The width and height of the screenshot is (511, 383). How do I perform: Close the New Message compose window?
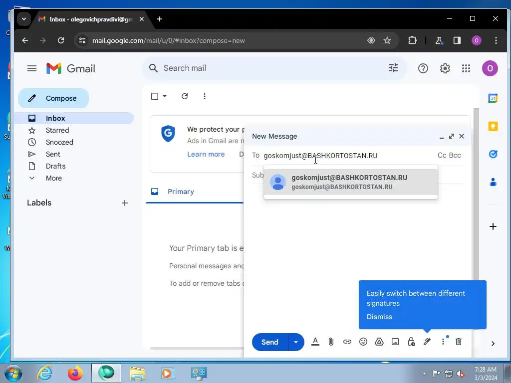(462, 136)
